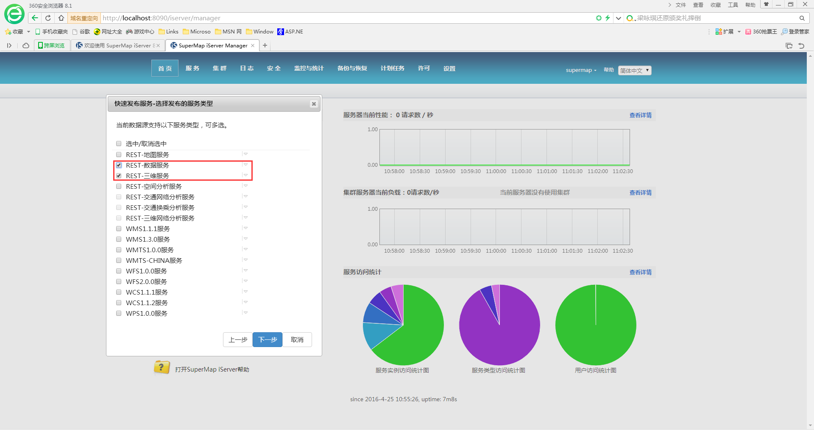Open the 监控与统计 navigation menu
Screen dimensions: 814x430
[309, 68]
